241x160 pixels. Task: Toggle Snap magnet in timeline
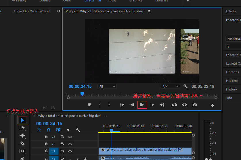(49, 130)
